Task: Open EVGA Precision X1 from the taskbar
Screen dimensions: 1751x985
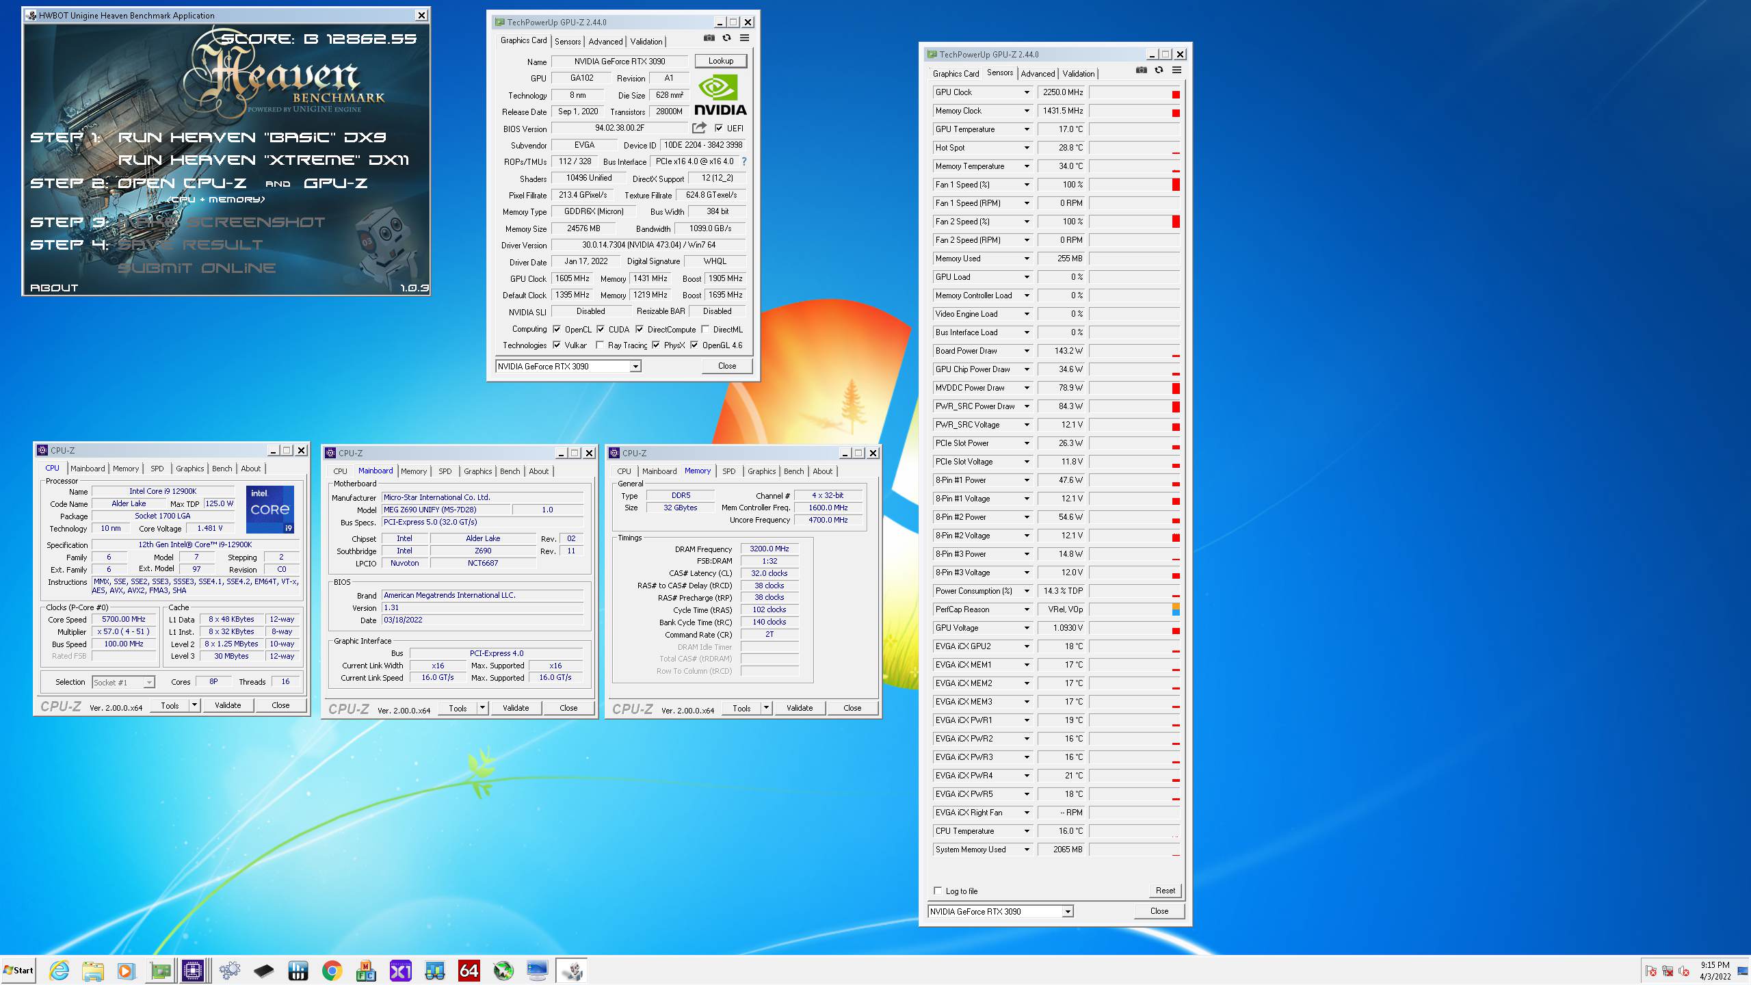Action: coord(400,971)
